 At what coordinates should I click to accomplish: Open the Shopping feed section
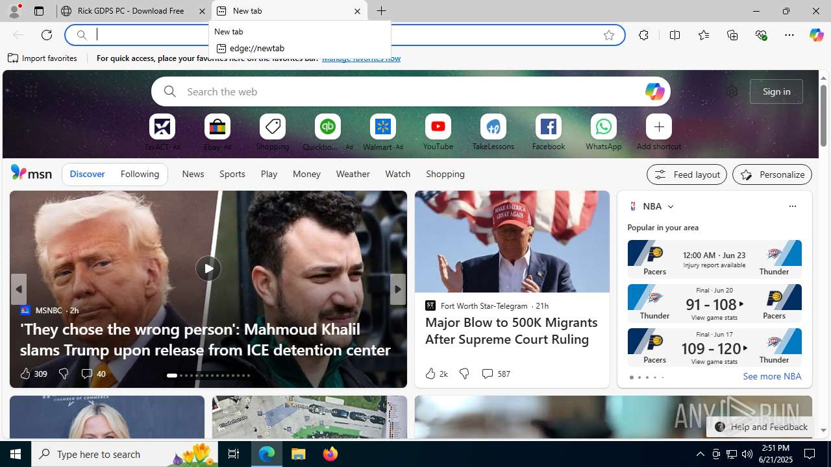[445, 174]
